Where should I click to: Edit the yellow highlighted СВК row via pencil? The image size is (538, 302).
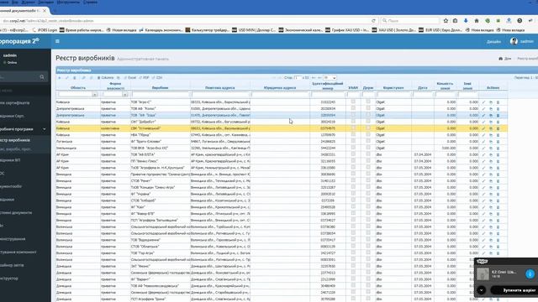484,128
